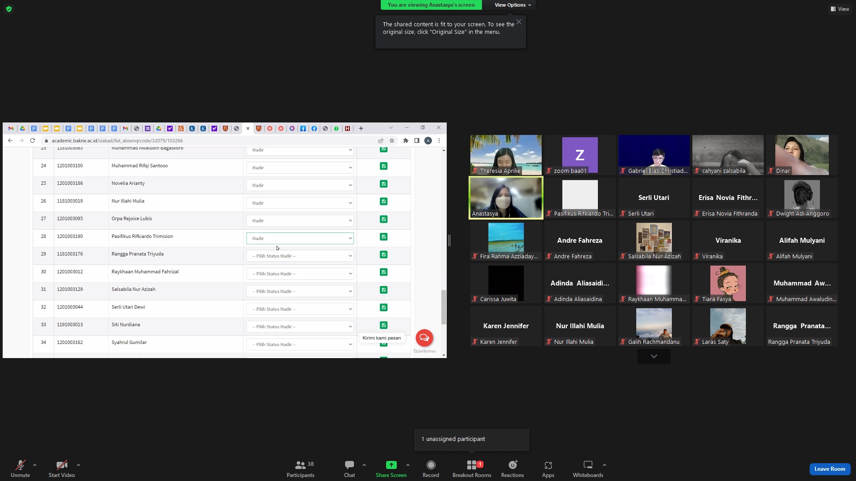Choose attendance status for Salsabila Nur Azizah
This screenshot has height=481, width=856.
point(300,291)
